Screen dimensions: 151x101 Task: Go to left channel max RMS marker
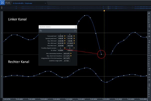point(65,41)
